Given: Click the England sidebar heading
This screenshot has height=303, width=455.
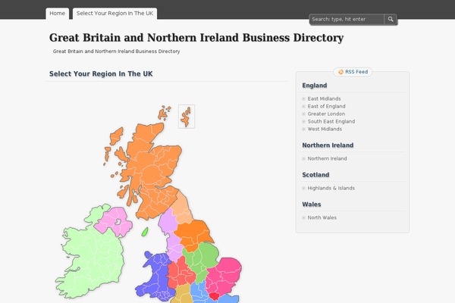Looking at the screenshot, I should pos(314,86).
